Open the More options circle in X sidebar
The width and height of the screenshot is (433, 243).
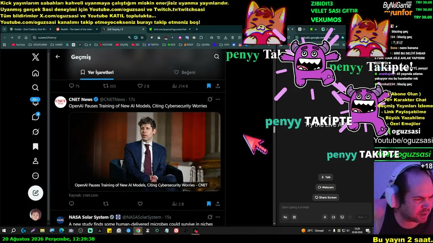tap(36, 176)
